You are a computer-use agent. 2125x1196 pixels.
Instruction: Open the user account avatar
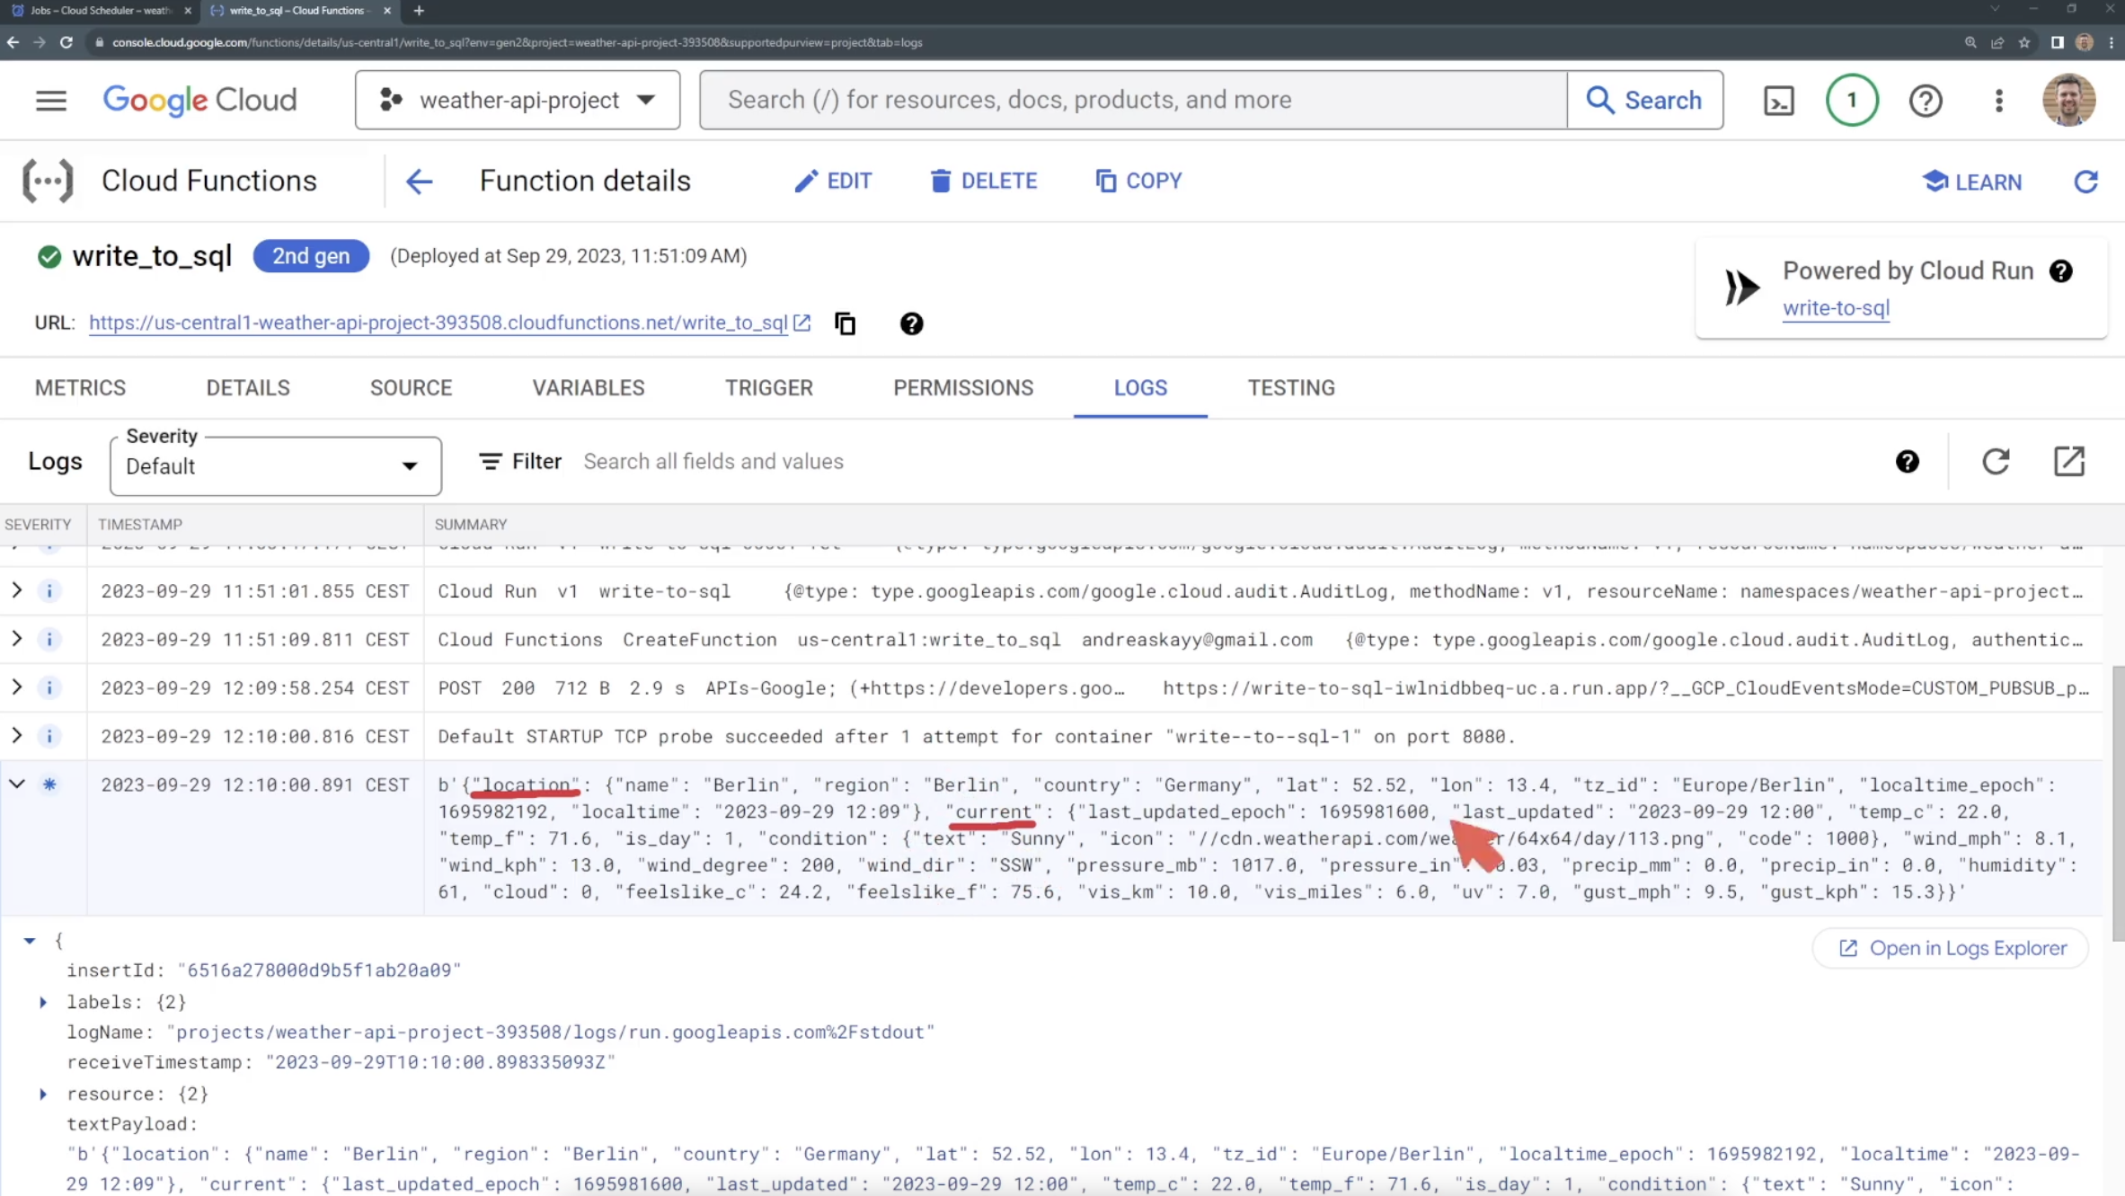pos(2069,100)
